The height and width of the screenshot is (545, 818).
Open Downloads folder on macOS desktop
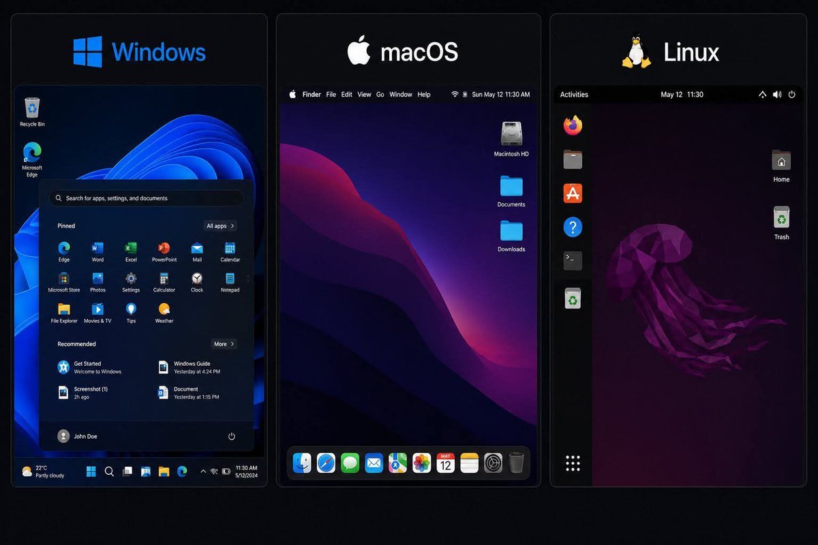(511, 236)
